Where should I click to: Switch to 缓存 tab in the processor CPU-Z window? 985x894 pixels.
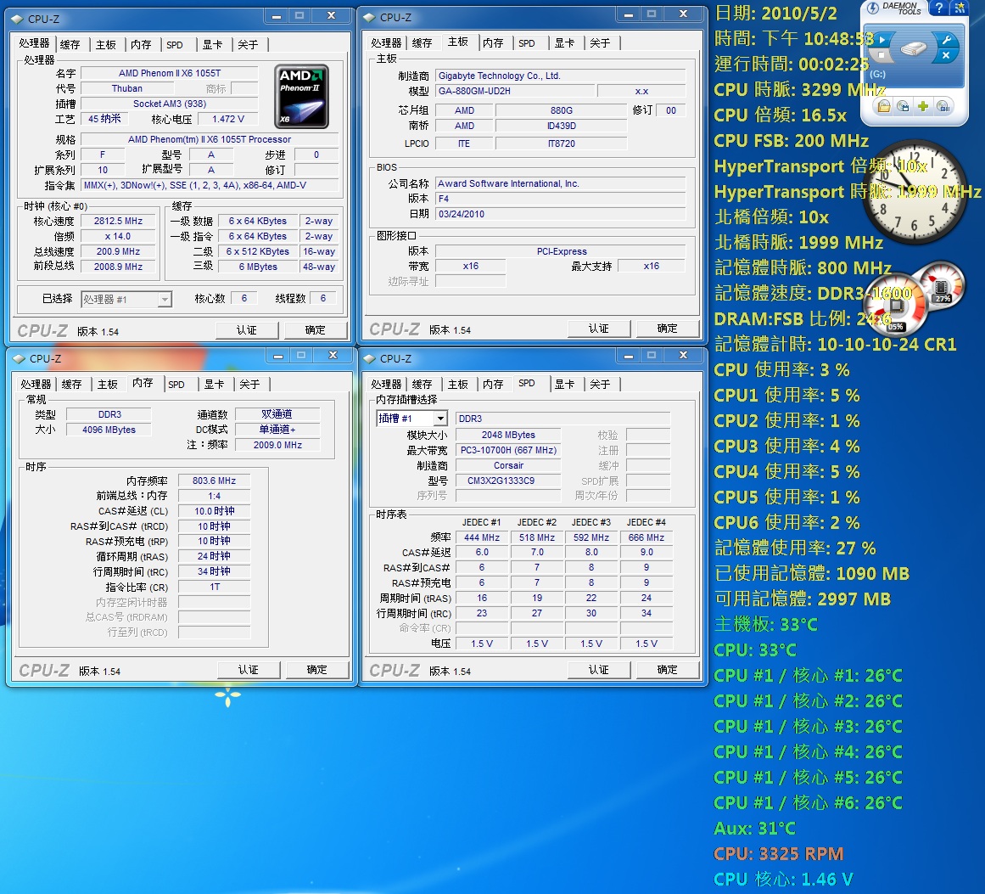[70, 44]
